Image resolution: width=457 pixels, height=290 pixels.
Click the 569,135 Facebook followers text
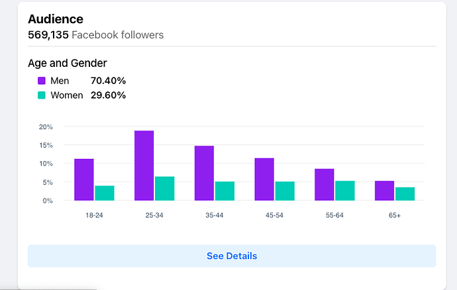tap(95, 34)
